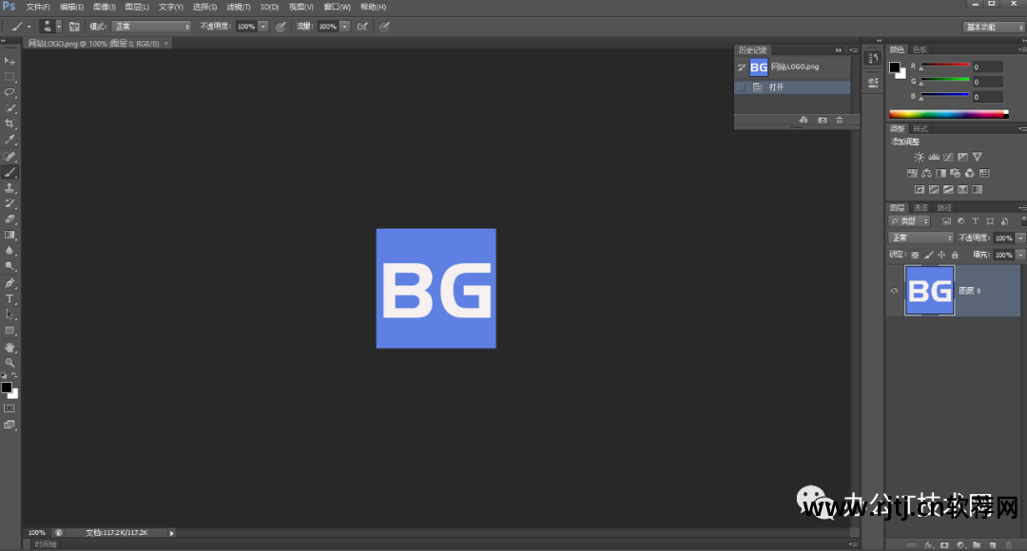1027x551 pixels.
Task: Open the tool preset picker arrow
Action: click(29, 27)
